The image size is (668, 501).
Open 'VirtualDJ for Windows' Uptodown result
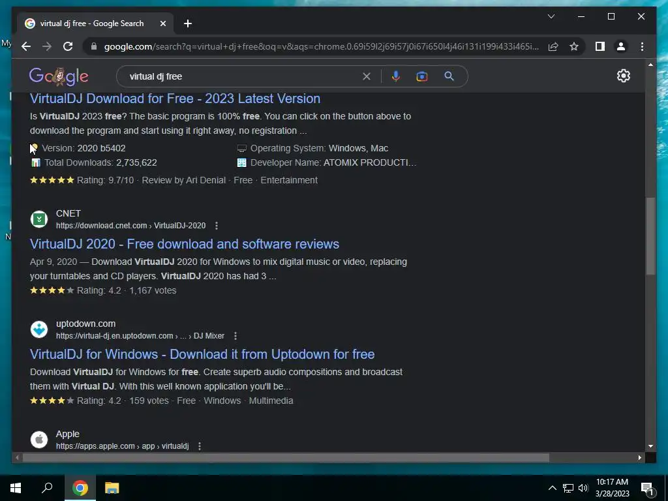click(x=202, y=354)
